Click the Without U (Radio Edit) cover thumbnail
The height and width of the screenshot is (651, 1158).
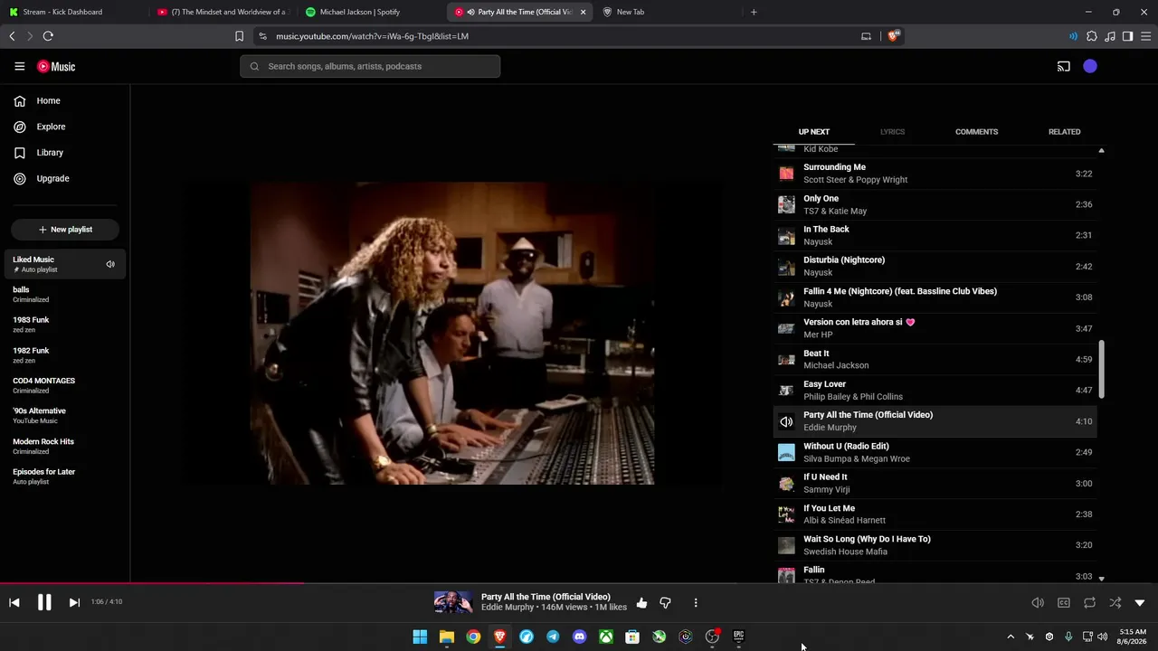[786, 452]
